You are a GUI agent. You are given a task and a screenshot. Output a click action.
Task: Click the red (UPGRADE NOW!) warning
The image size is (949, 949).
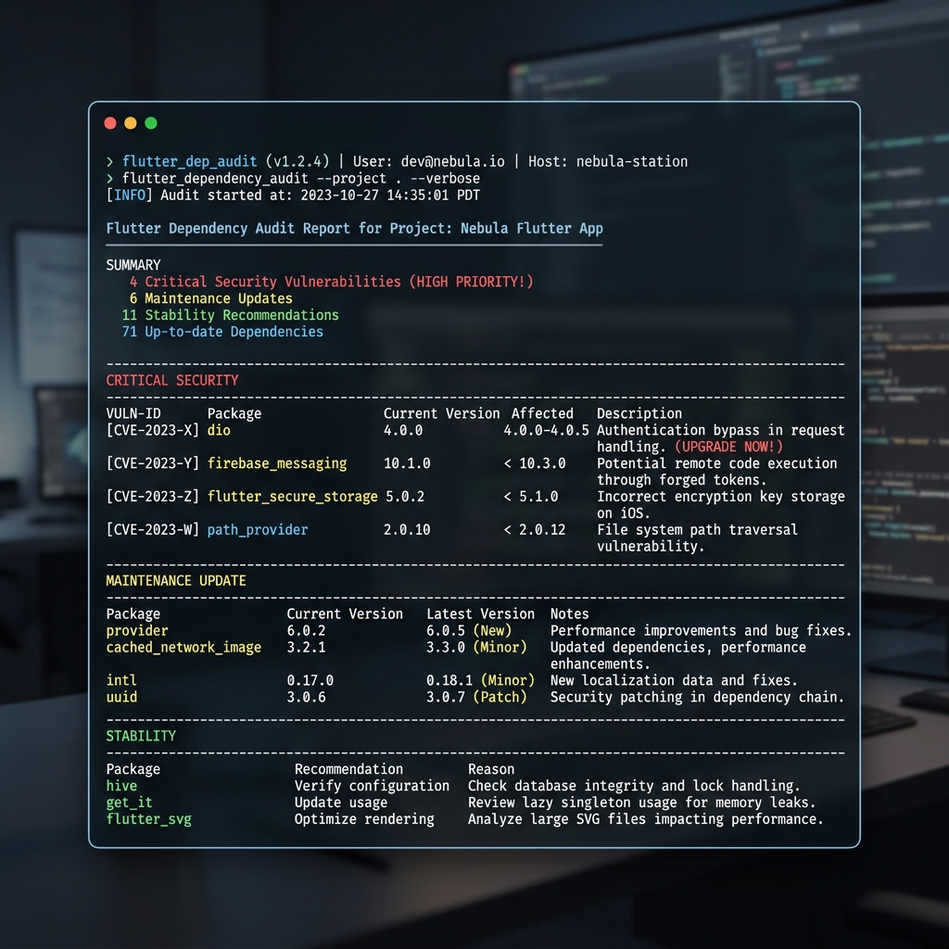click(728, 447)
